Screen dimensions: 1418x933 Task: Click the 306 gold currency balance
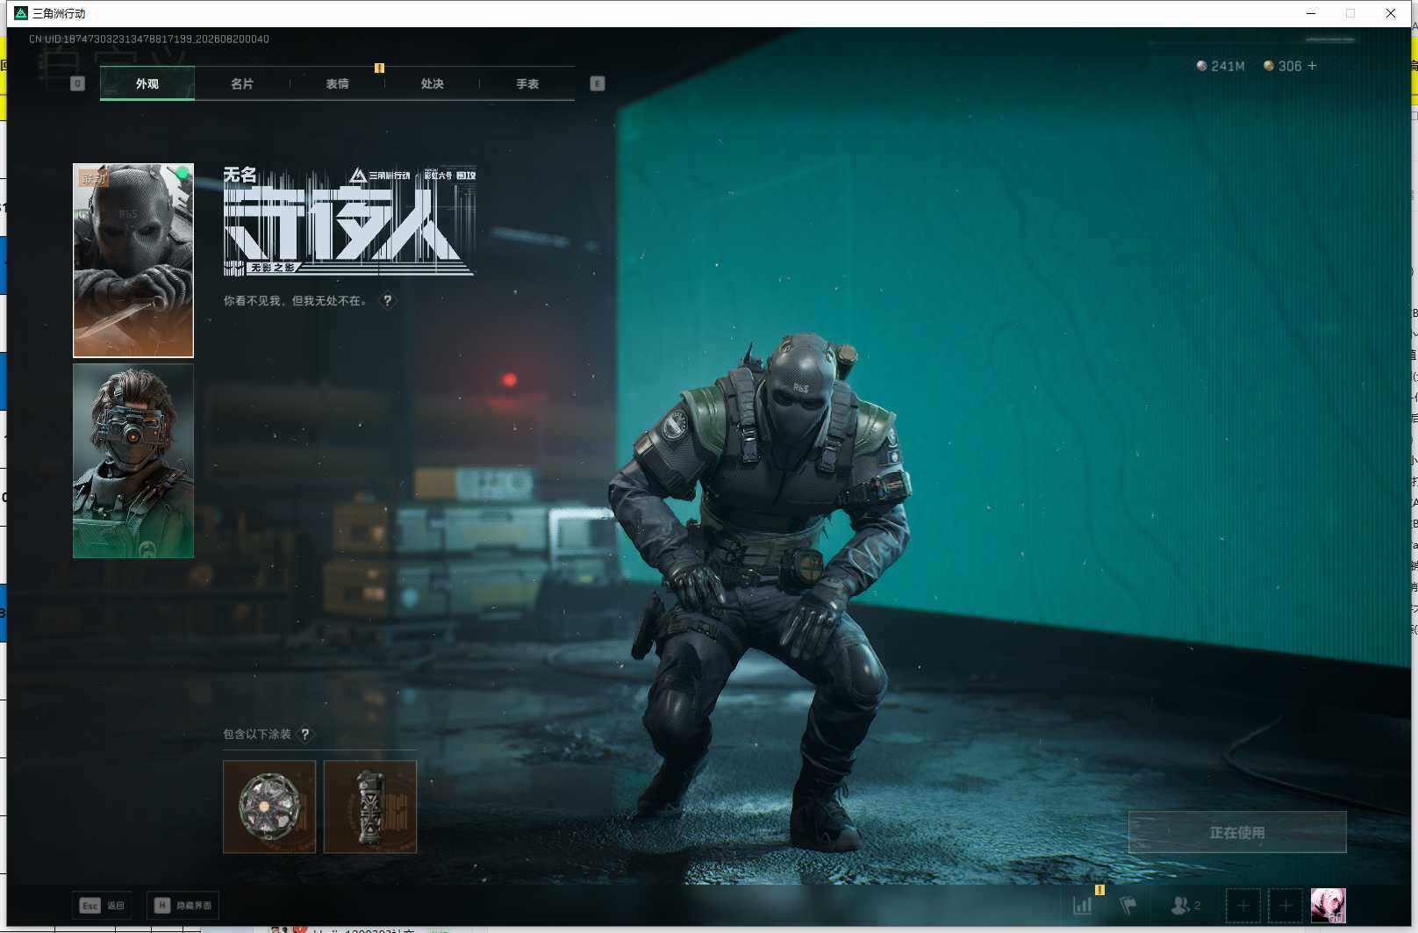coord(1282,66)
